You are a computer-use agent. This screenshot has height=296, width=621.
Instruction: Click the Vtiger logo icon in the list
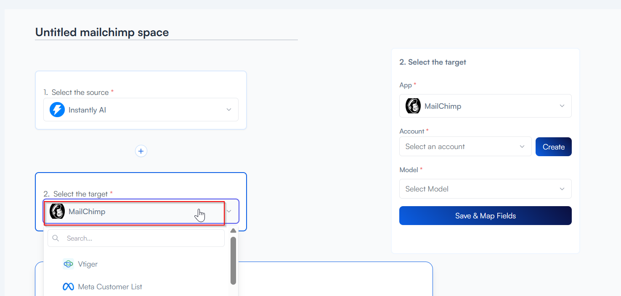68,264
